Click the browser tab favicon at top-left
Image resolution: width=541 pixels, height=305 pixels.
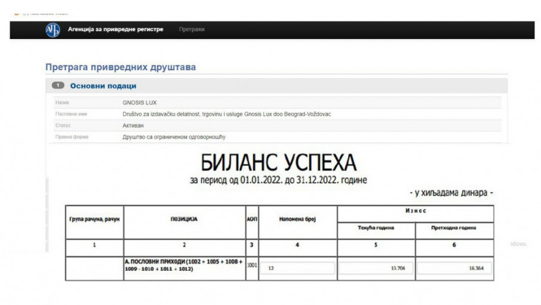[x=16, y=13]
